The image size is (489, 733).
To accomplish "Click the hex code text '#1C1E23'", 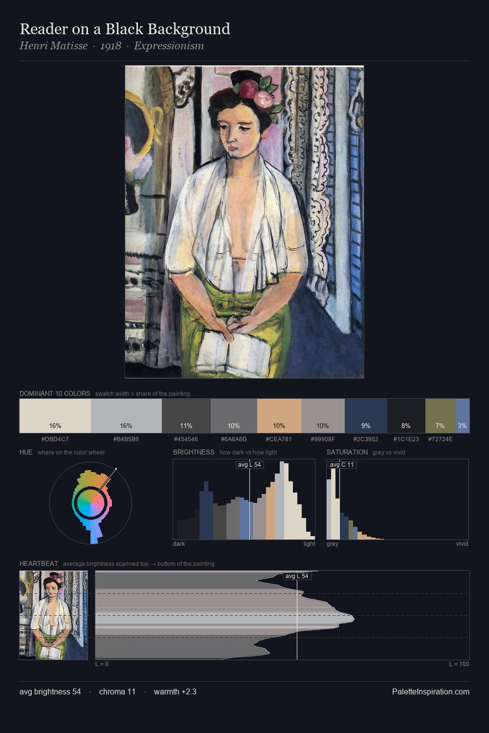I will (406, 439).
